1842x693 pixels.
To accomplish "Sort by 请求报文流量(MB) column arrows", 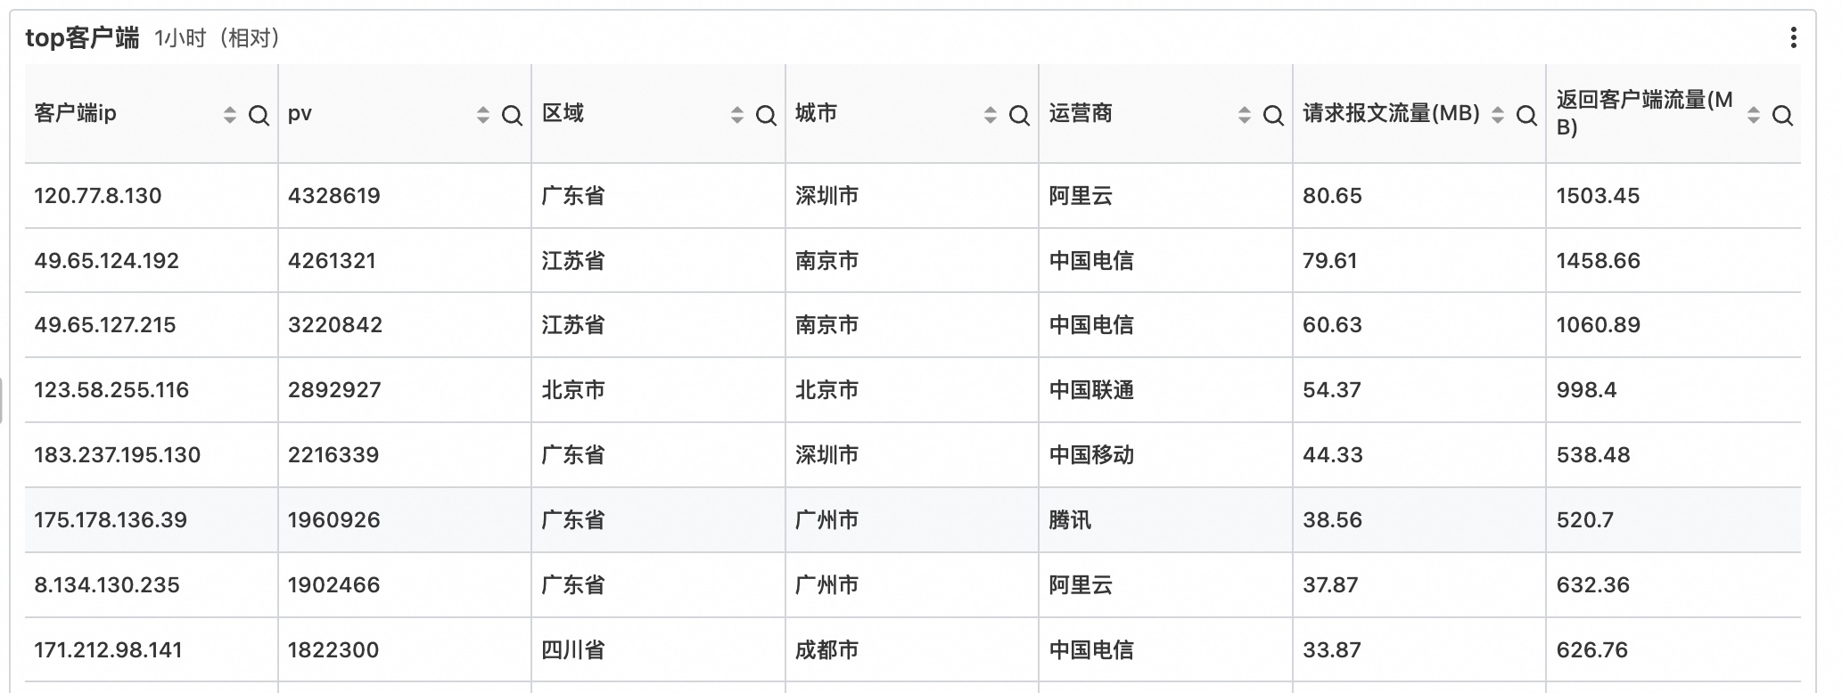I will pos(1498,115).
